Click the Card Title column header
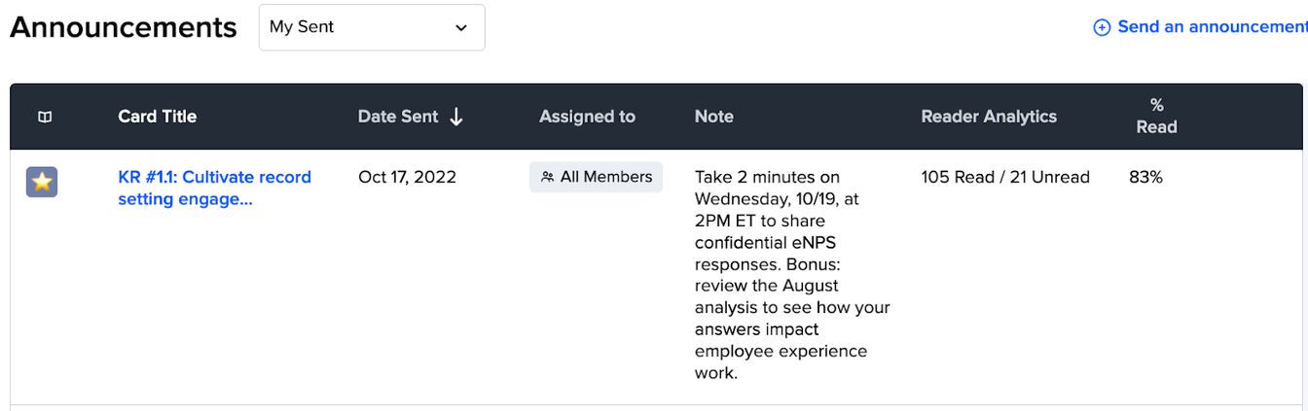The width and height of the screenshot is (1308, 411). pyautogui.click(x=157, y=117)
